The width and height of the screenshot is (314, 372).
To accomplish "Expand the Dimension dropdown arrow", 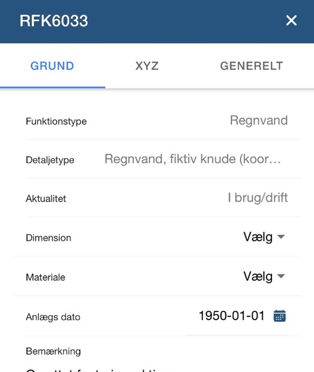I will 281,237.
